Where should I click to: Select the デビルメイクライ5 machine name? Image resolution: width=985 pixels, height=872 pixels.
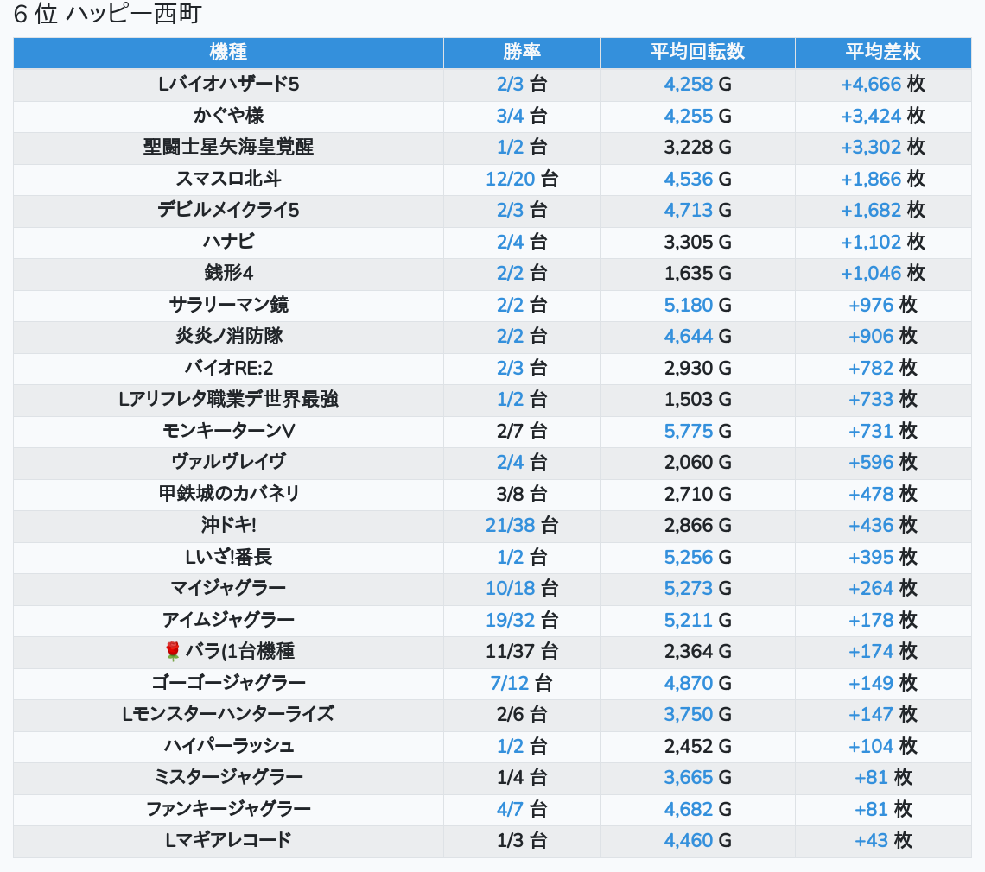229,210
